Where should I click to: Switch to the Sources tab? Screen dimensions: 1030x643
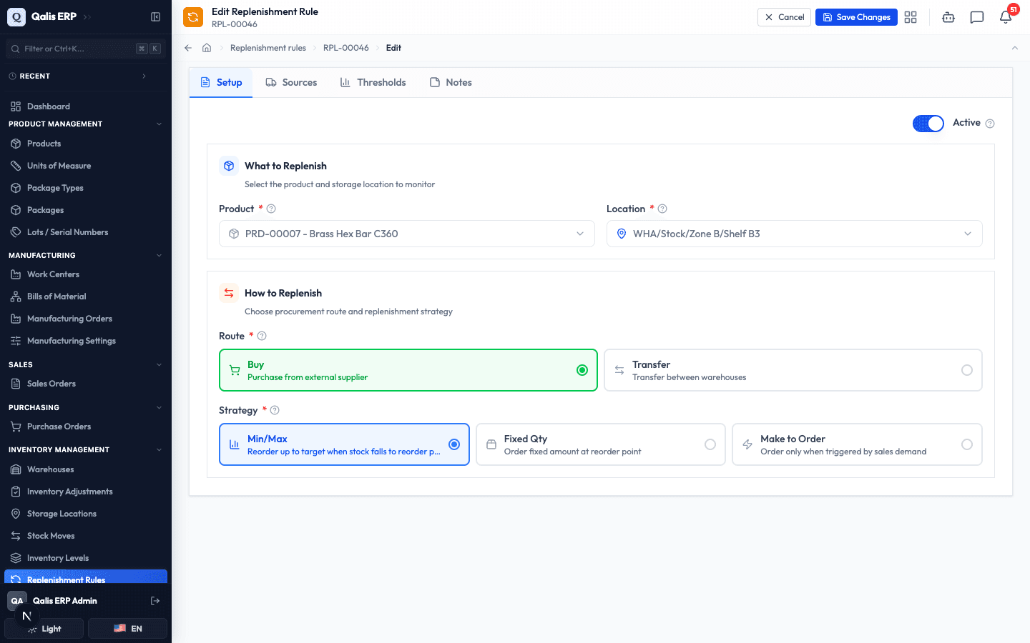tap(291, 82)
